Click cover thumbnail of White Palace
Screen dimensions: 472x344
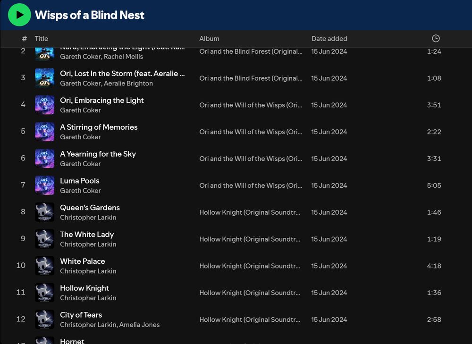pyautogui.click(x=44, y=266)
